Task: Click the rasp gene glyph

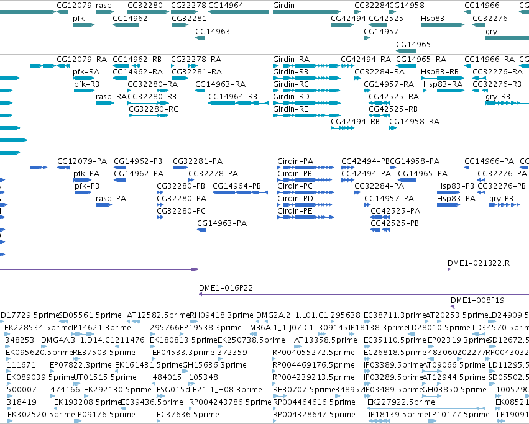Action: [105, 12]
